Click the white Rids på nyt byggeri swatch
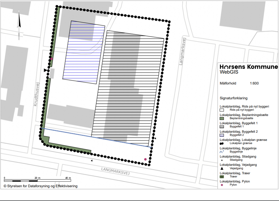 click(x=222, y=110)
